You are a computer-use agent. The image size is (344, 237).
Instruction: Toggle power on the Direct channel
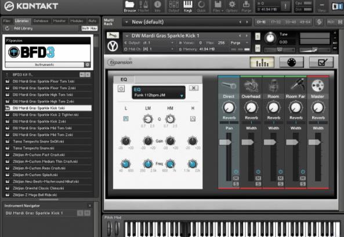236,172
